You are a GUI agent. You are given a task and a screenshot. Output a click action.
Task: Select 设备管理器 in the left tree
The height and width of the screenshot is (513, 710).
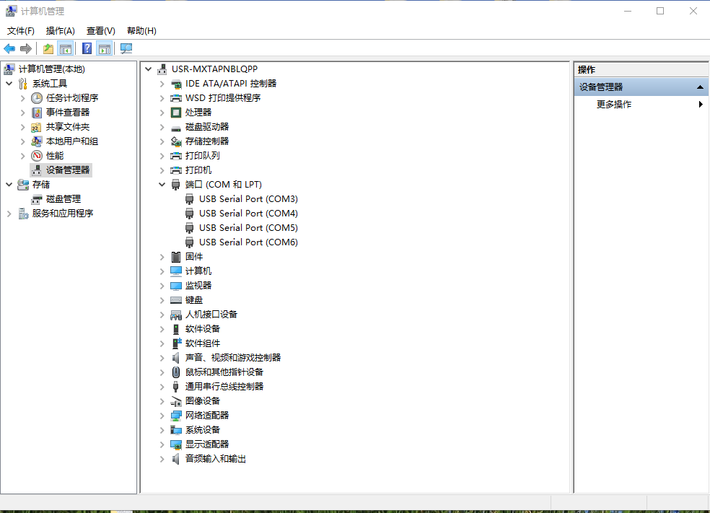(68, 170)
